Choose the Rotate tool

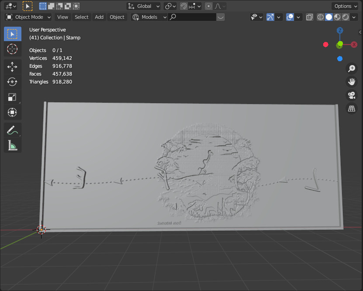click(x=13, y=82)
